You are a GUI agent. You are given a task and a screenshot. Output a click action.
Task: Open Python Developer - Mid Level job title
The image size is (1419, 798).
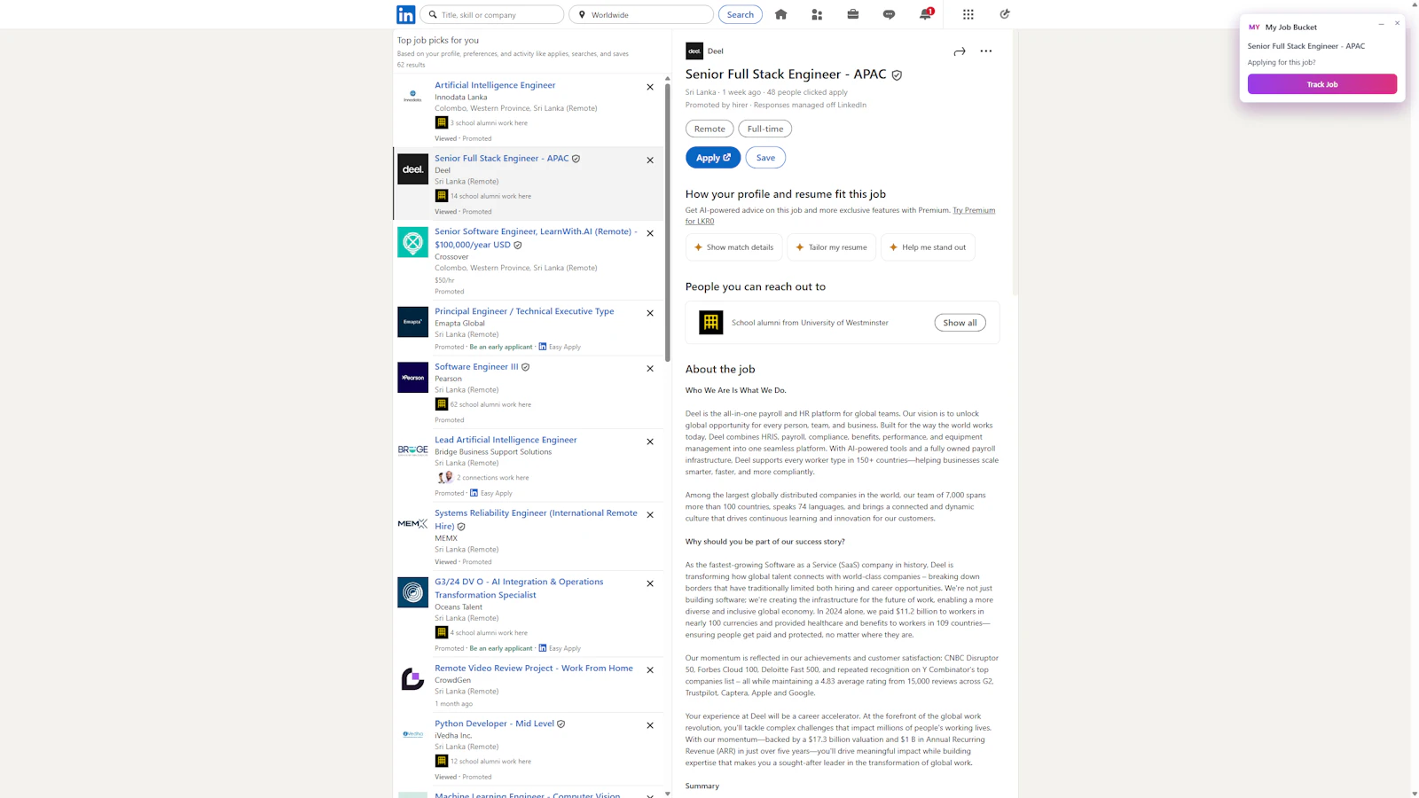pos(494,724)
